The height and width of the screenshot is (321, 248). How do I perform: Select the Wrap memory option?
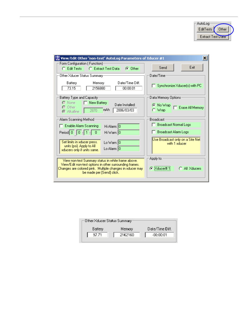pyautogui.click(x=154, y=110)
